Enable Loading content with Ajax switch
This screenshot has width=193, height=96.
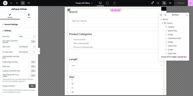pos(32,71)
